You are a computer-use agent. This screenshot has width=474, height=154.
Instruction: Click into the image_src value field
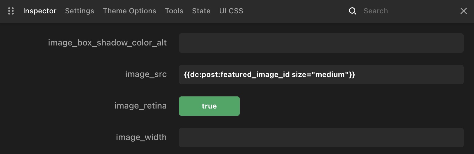click(x=321, y=75)
